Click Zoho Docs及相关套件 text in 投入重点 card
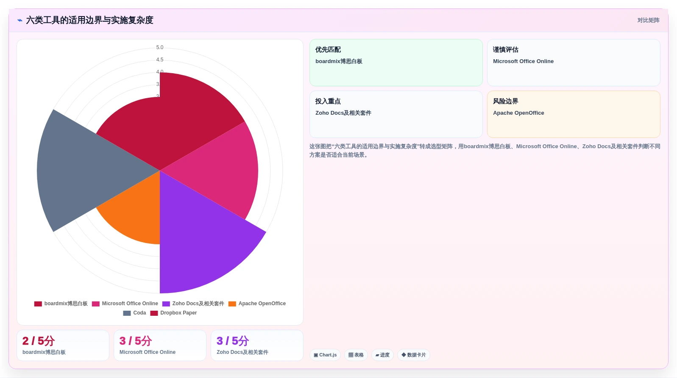 point(343,113)
